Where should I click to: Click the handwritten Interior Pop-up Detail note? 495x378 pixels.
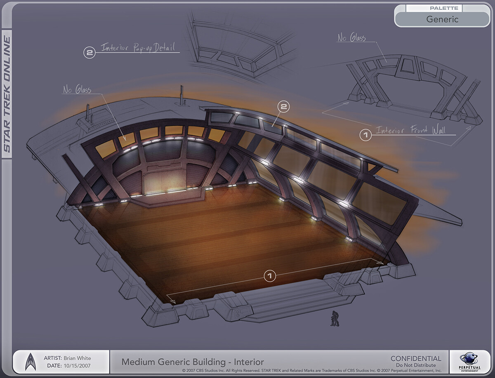[138, 47]
